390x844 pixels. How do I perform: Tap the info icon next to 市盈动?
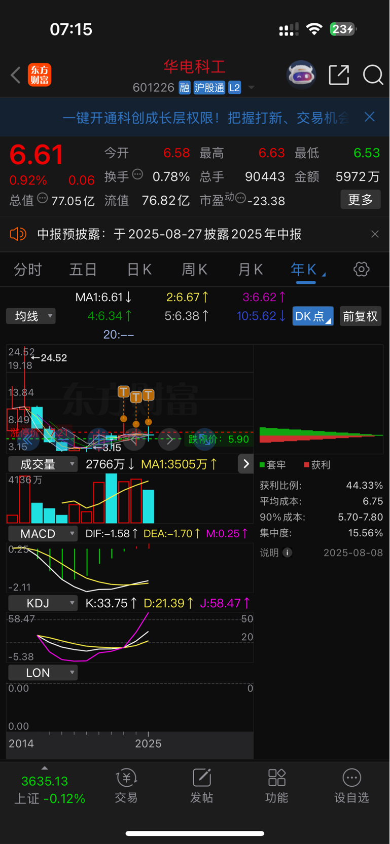tap(240, 198)
